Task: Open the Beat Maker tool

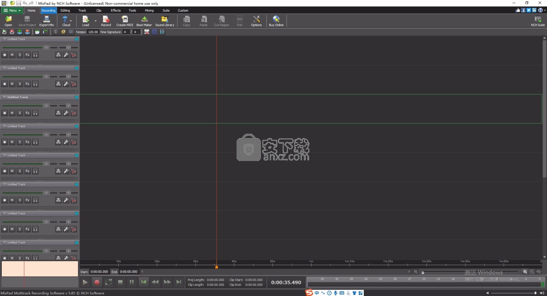Action: click(144, 21)
